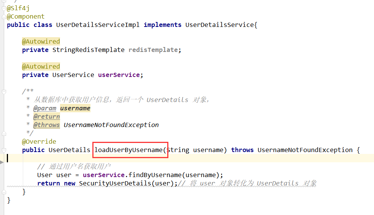Screen dimensions: 374x215
Task: Click the StringRedisTemplate type
Action: coord(88,50)
